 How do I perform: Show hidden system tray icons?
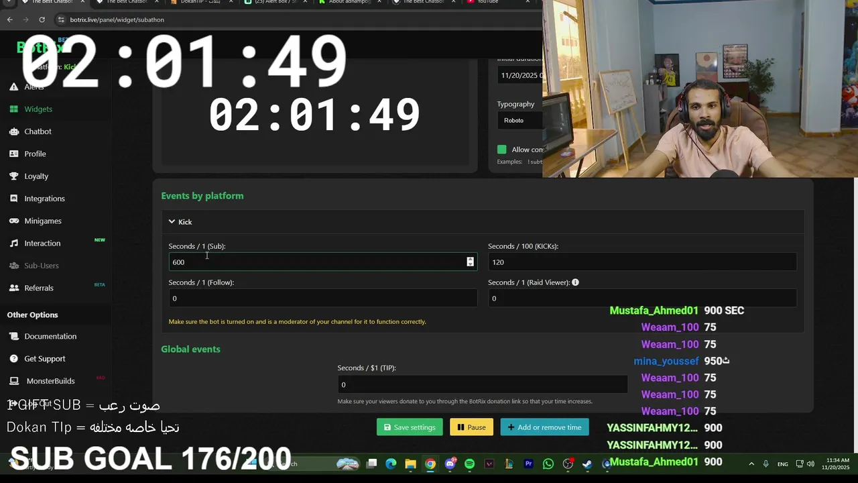751,464
